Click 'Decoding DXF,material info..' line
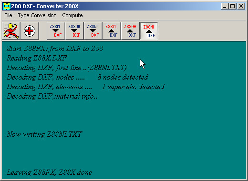The height and width of the screenshot is (181, 248). (52, 96)
